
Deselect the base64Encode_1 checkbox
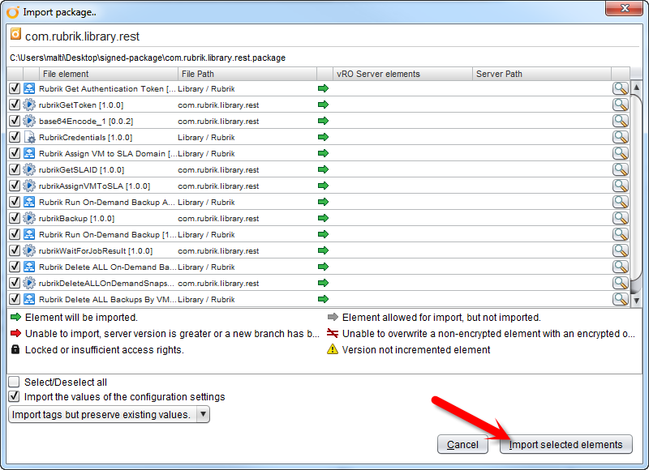click(15, 121)
